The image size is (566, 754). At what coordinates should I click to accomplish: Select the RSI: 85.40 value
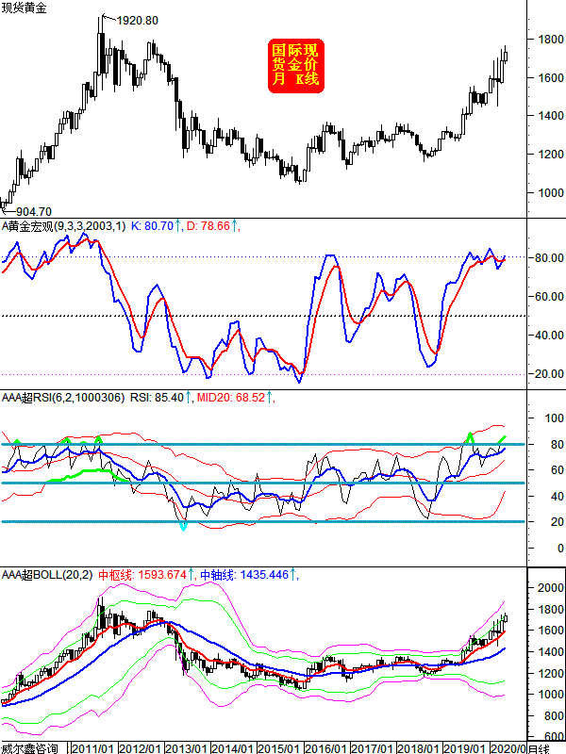(x=157, y=398)
